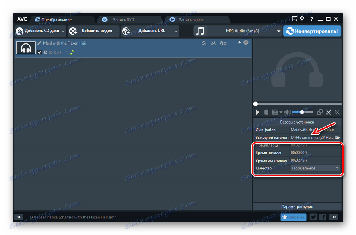Click the Выходной каталог path field
Image resolution: width=356 pixels, height=235 pixels.
pyautogui.click(x=312, y=137)
